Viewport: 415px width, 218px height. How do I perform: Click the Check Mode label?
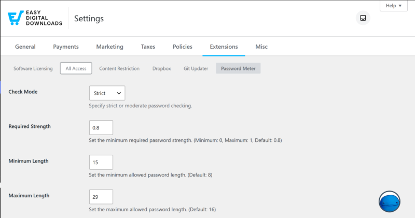click(x=23, y=92)
